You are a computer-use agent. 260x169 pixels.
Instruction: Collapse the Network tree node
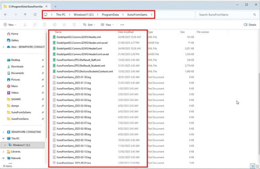[4, 158]
